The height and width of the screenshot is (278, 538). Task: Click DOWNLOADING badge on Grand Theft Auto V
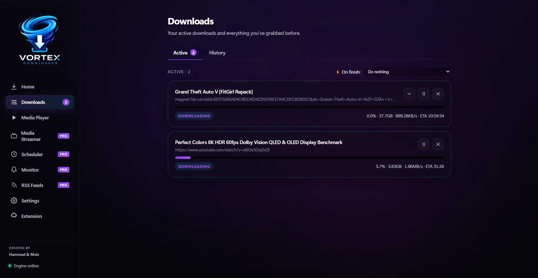[x=194, y=116]
